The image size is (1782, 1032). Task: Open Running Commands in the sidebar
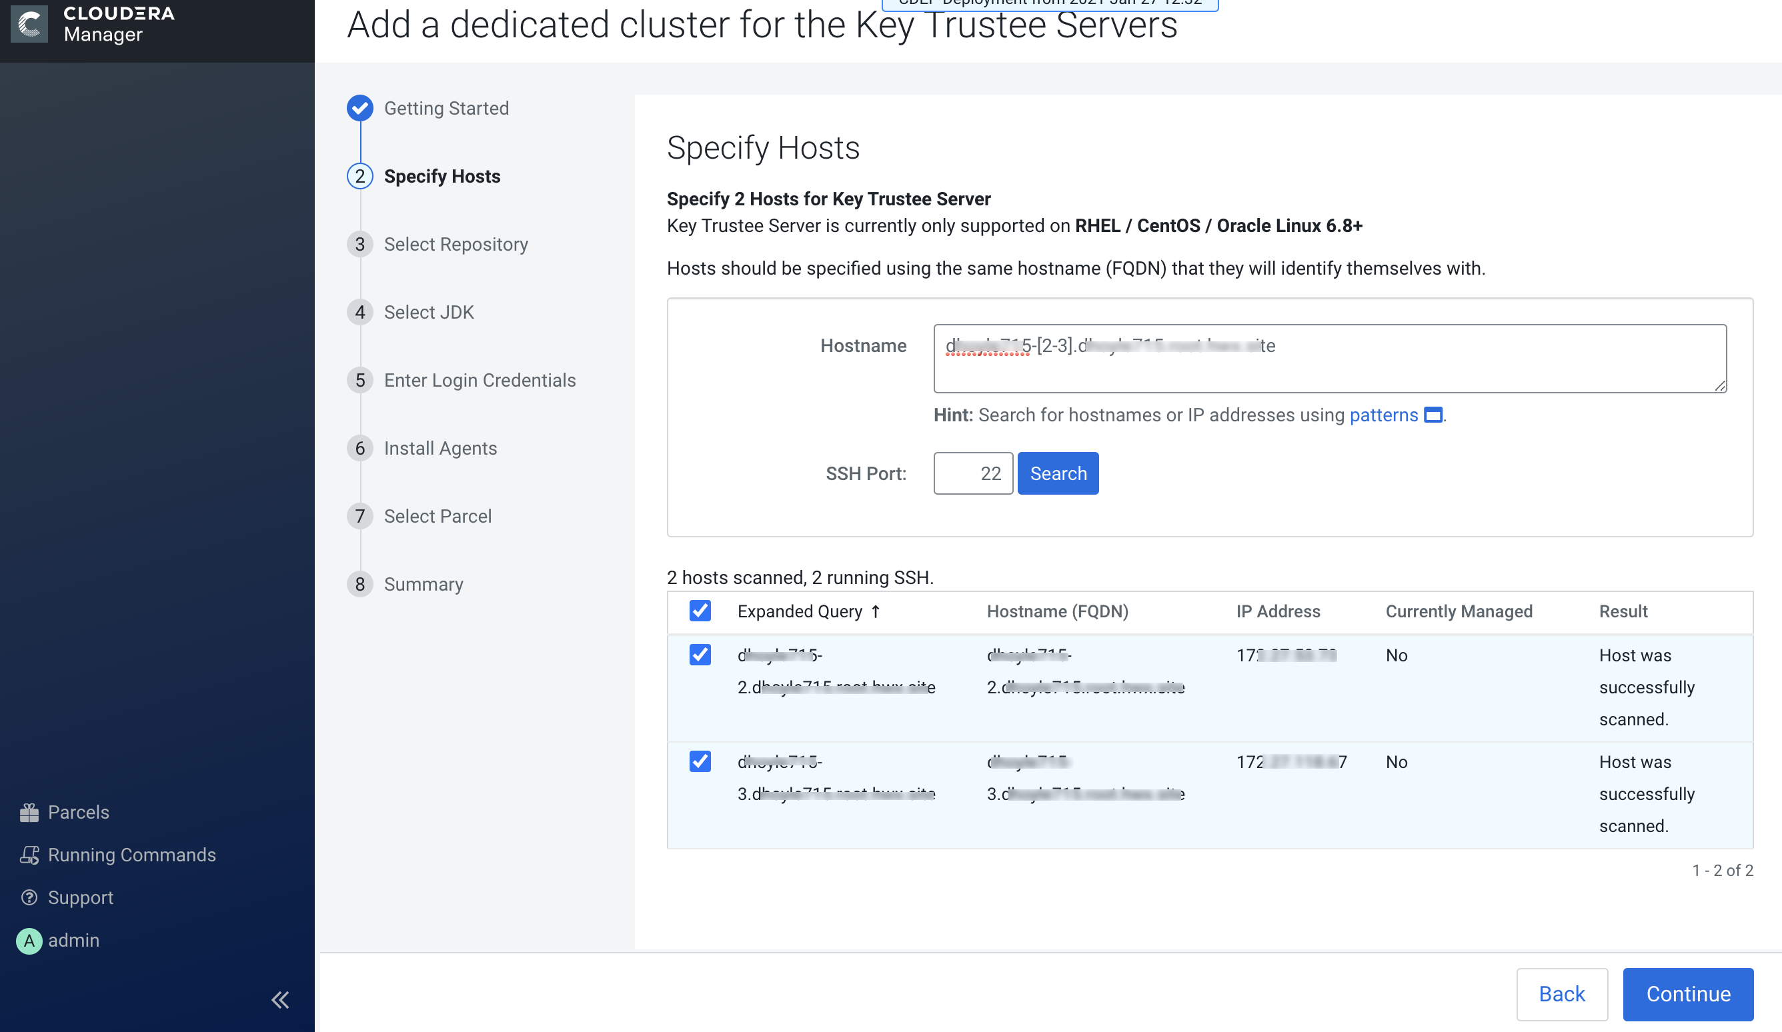tap(117, 855)
